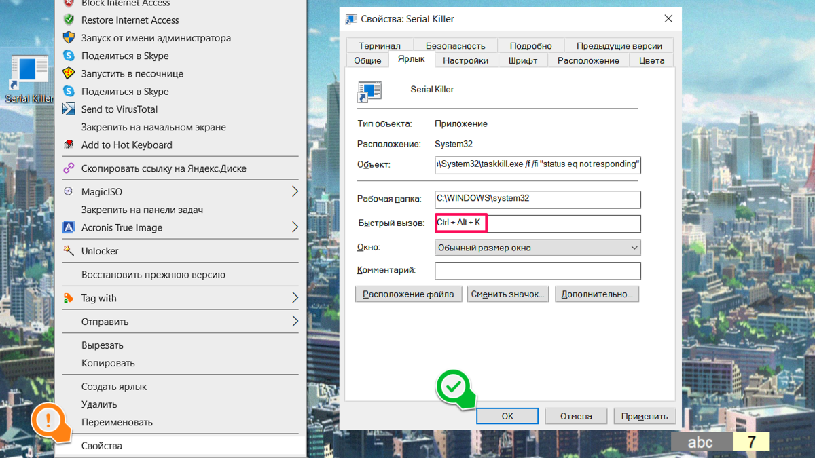Click the Отмена button
The width and height of the screenshot is (815, 458).
[576, 416]
